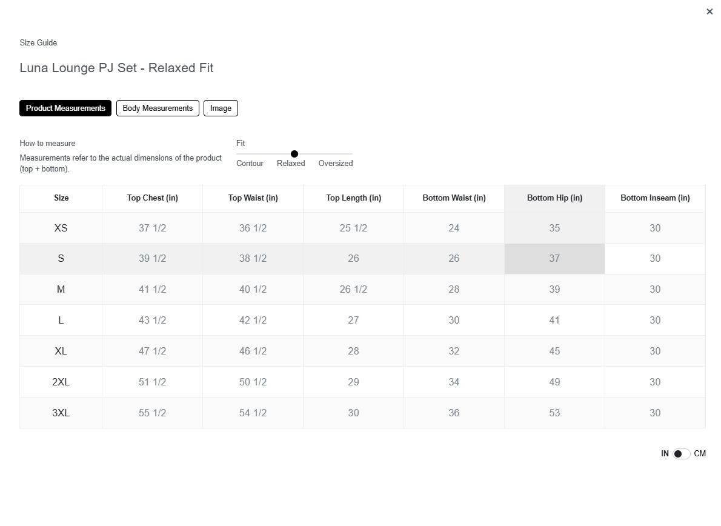Toggle the IN/CM unit switch
Screen dimensions: 721x526
[x=682, y=454]
